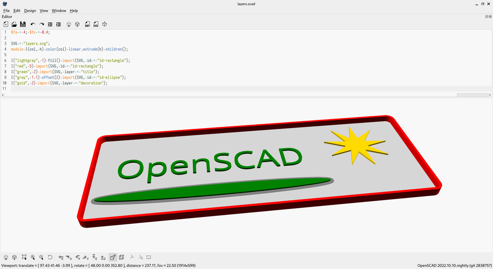Click the Viewport translate status text
The width and height of the screenshot is (493, 269).
[98, 266]
